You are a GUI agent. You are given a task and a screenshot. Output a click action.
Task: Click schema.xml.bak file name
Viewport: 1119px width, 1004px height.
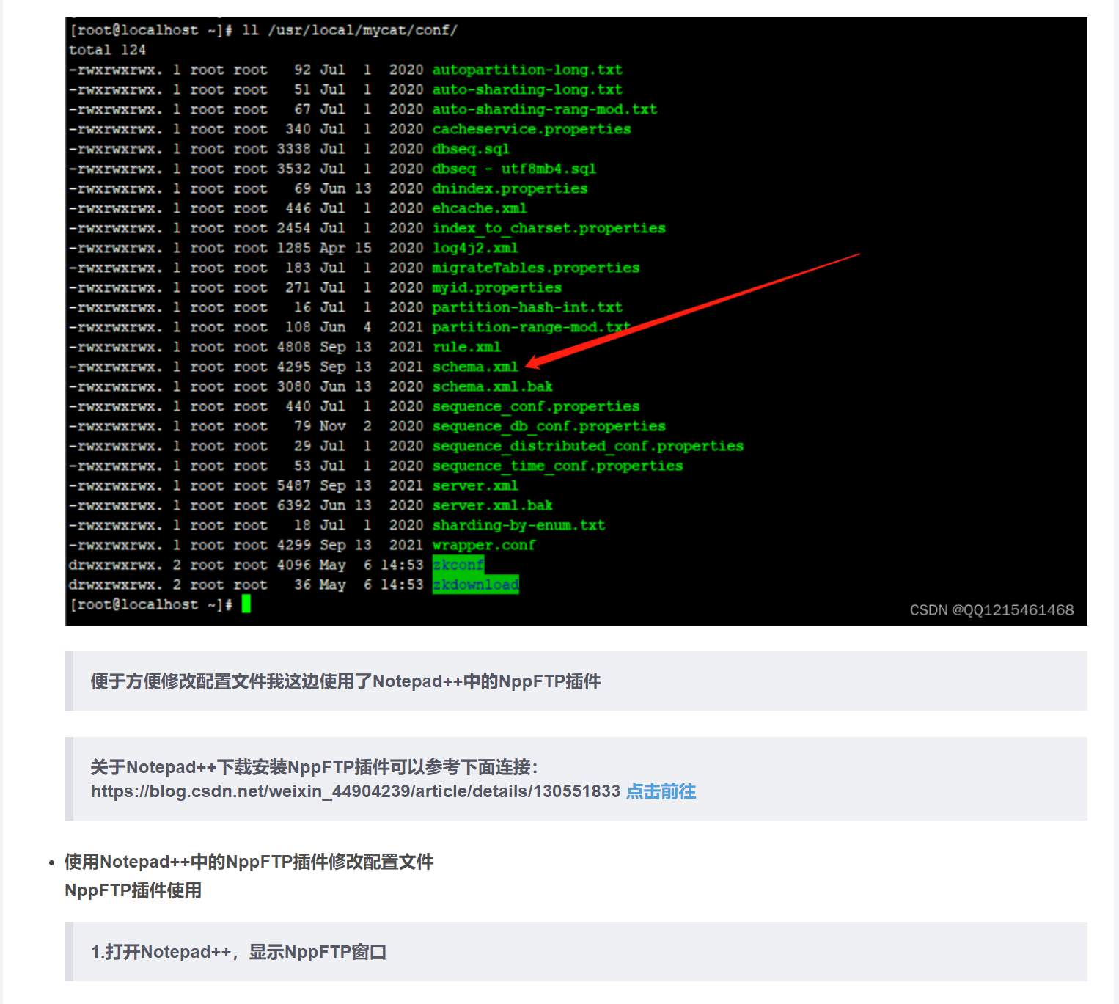tap(492, 386)
